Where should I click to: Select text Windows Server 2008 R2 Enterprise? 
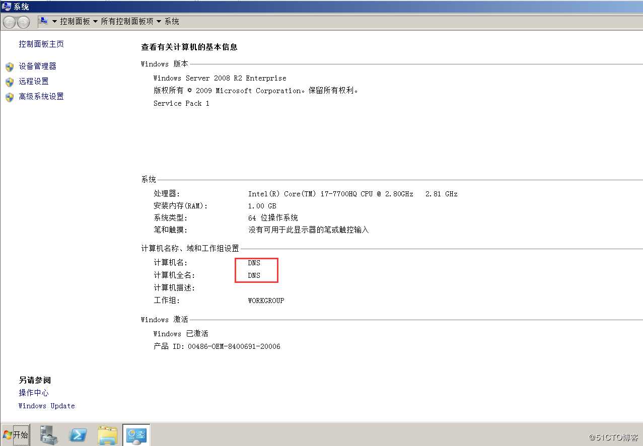click(x=220, y=78)
